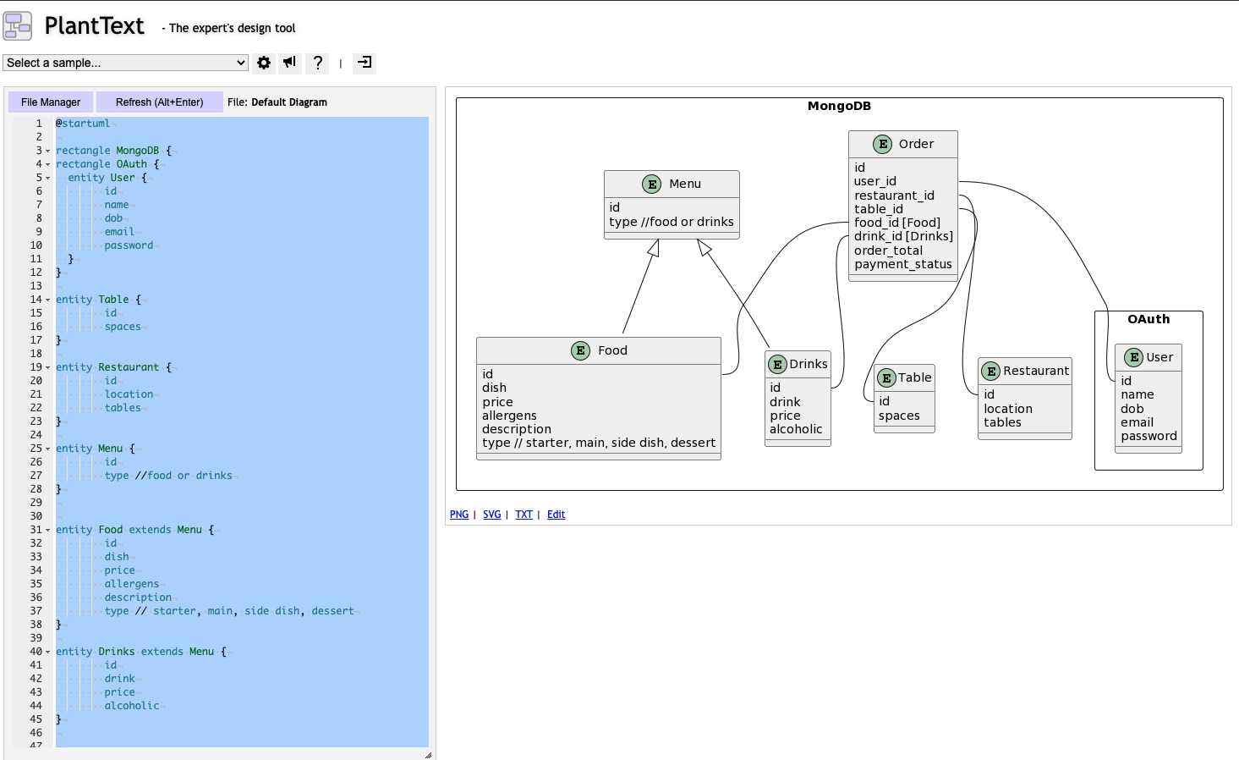Screen dimensions: 1239x760
Task: Click the entity icon of Menu in diagram
Action: [x=651, y=184]
